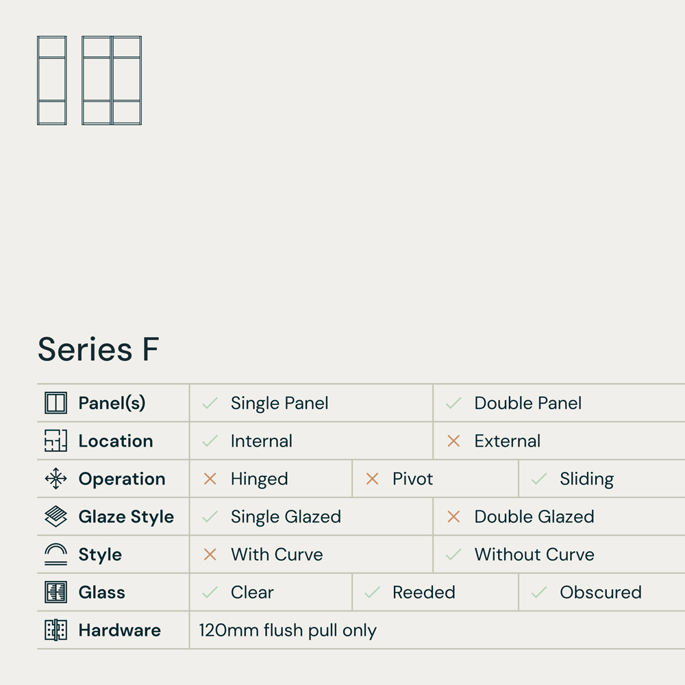This screenshot has height=685, width=685.
Task: Click the Without Curve option text
Action: pos(534,554)
